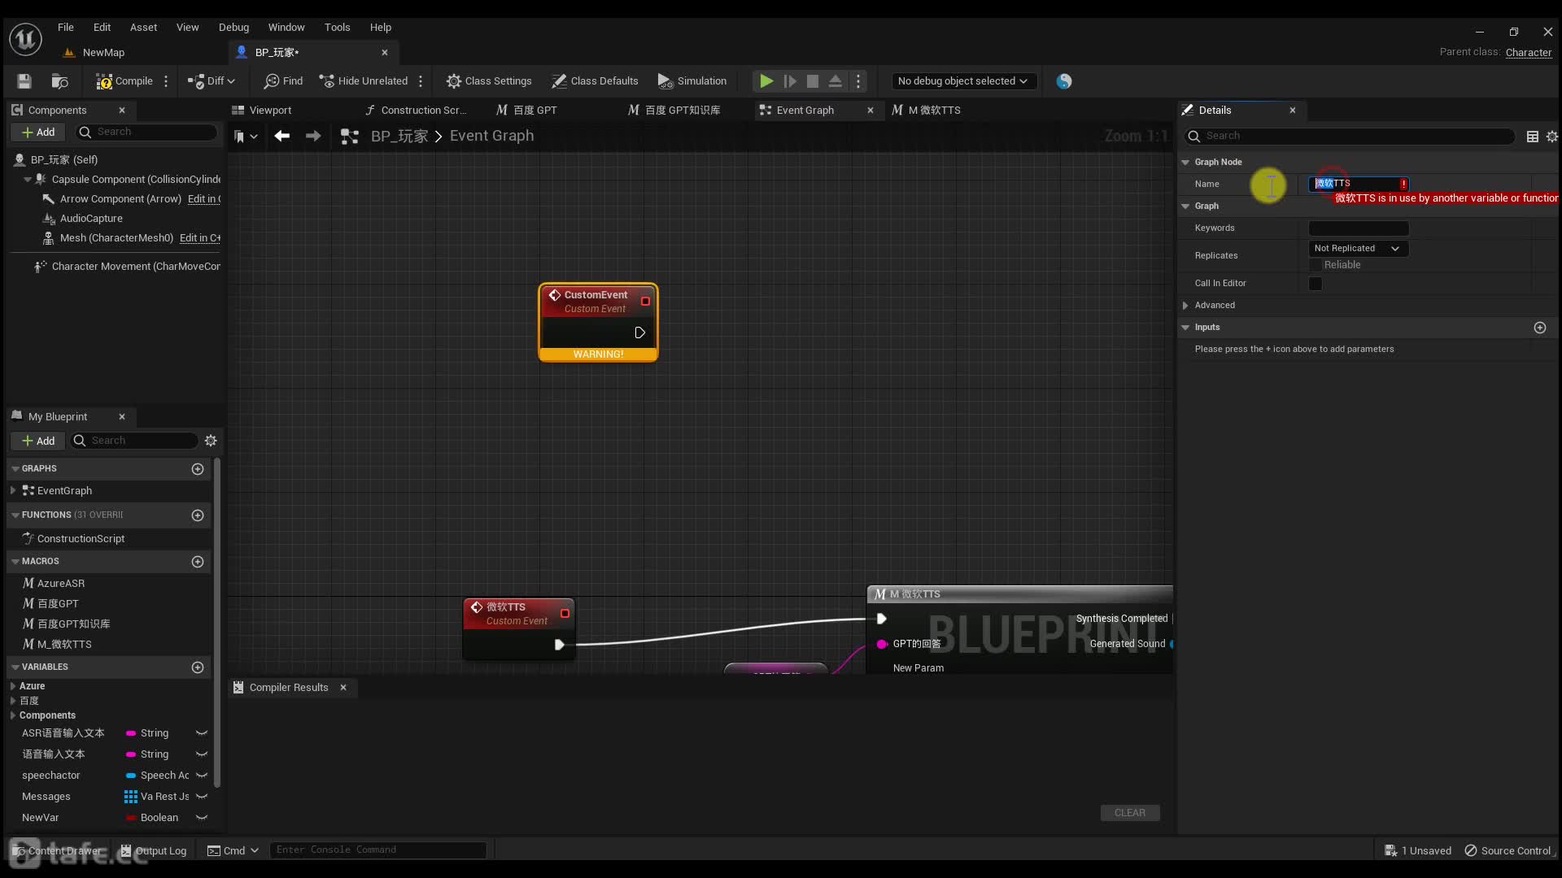
Task: Compile the blueprint
Action: click(x=124, y=81)
